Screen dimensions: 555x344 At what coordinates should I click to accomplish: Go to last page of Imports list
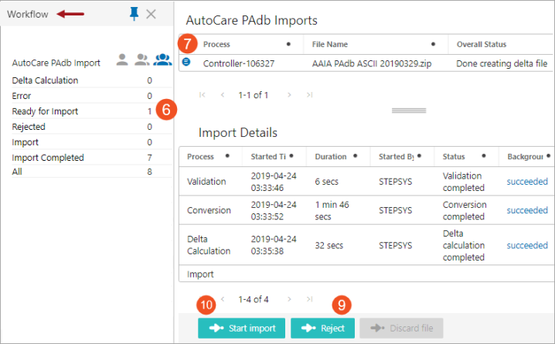(309, 95)
